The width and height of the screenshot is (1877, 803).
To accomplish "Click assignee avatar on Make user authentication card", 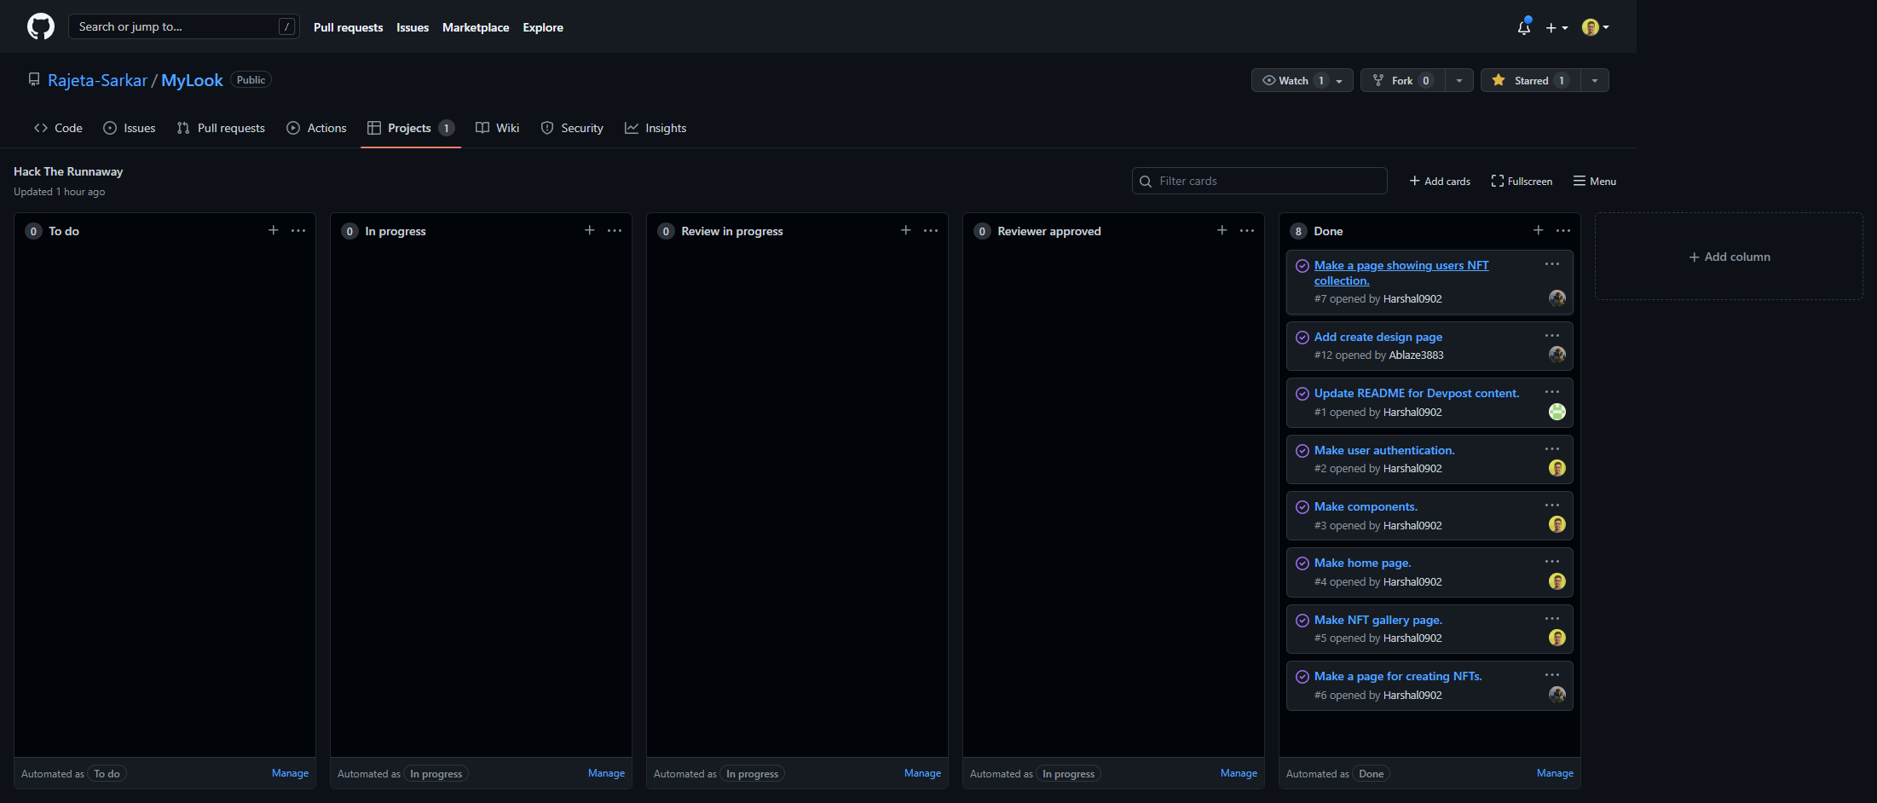I will click(x=1557, y=468).
